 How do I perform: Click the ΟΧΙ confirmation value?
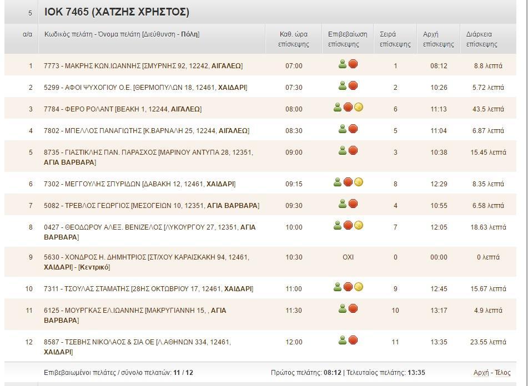click(x=348, y=257)
